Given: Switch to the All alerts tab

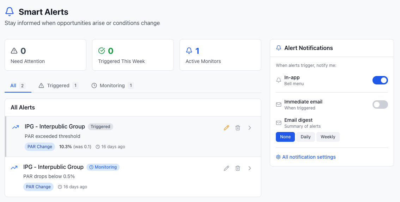Looking at the screenshot, I should [x=18, y=86].
